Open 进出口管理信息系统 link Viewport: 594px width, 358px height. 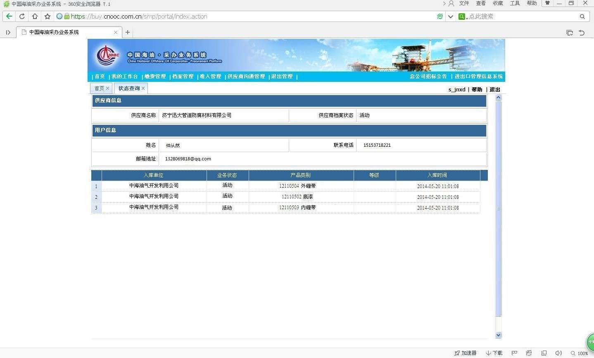[479, 76]
